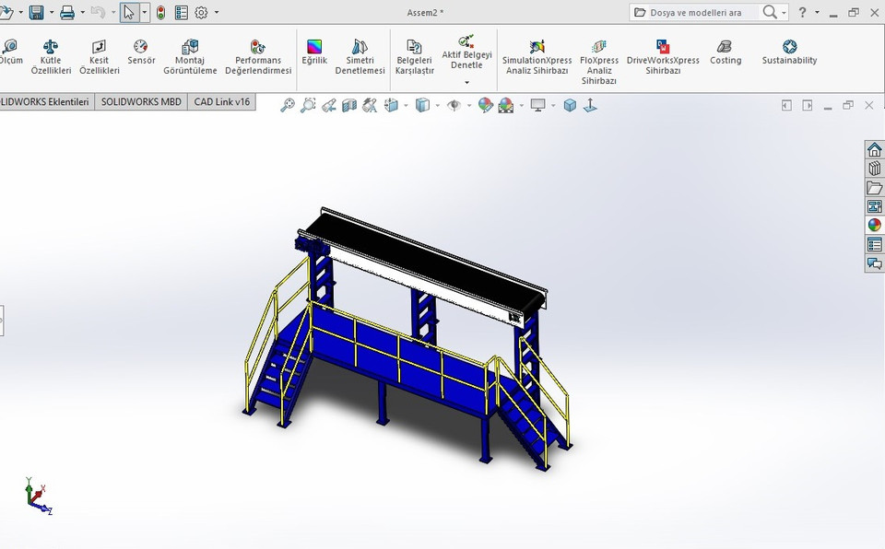
Task: Expand View Settings dropdown arrow
Action: [x=553, y=106]
